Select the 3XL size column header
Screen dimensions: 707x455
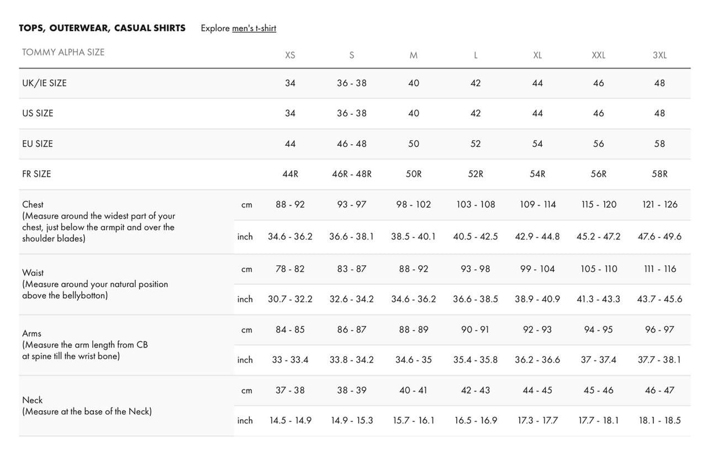[659, 55]
